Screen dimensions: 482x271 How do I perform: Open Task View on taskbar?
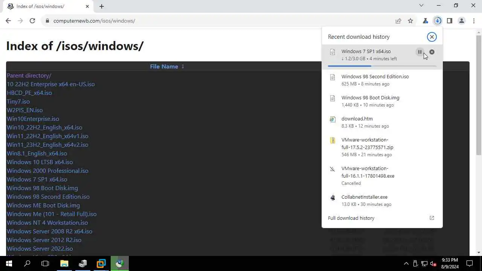click(x=45, y=263)
